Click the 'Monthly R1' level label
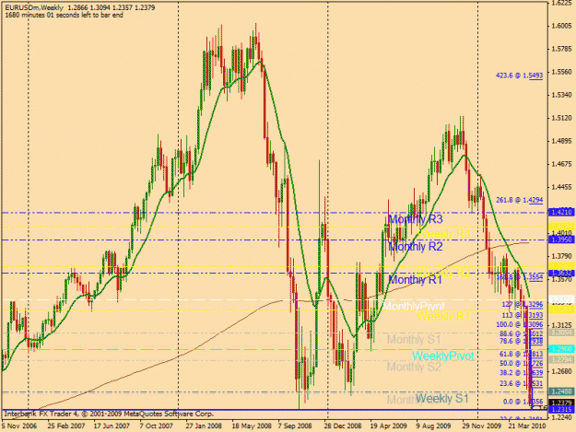The height and width of the screenshot is (432, 576). click(x=416, y=280)
